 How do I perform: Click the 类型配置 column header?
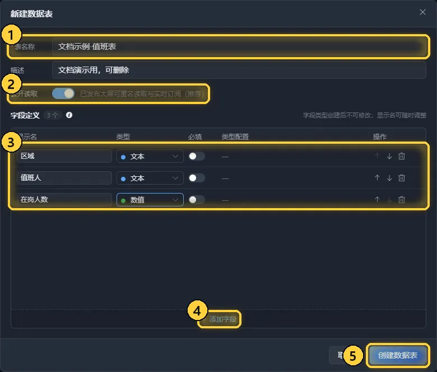coord(235,136)
